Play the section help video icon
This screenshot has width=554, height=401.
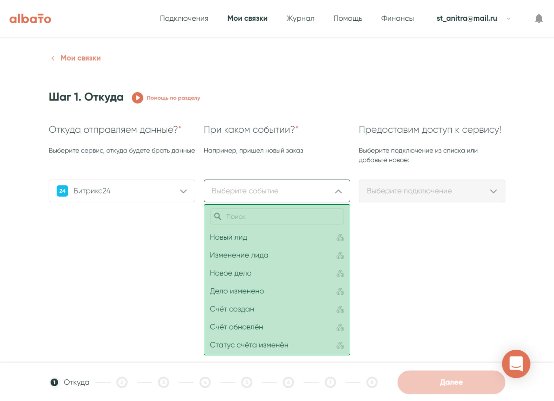pos(137,98)
